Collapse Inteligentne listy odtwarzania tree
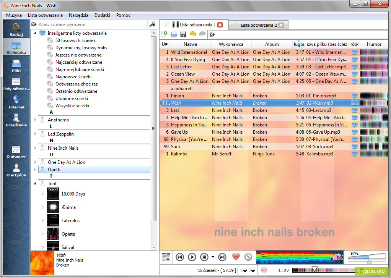 tap(35, 33)
